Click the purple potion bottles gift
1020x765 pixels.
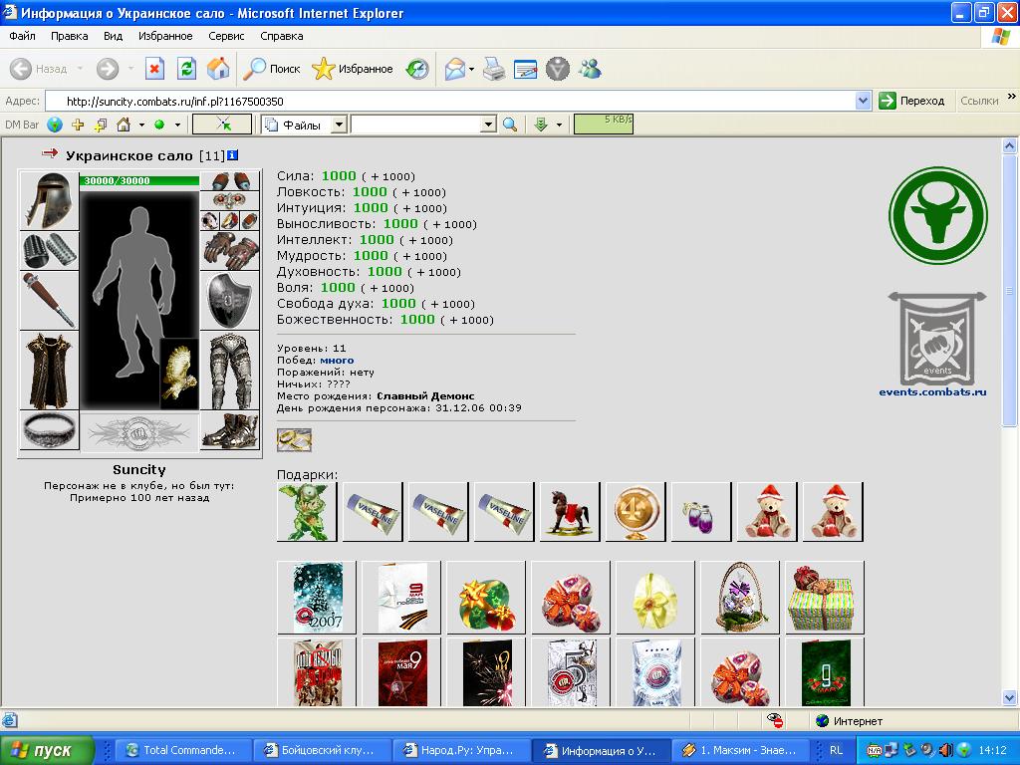click(700, 511)
